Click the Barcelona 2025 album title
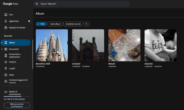 (x=43, y=64)
